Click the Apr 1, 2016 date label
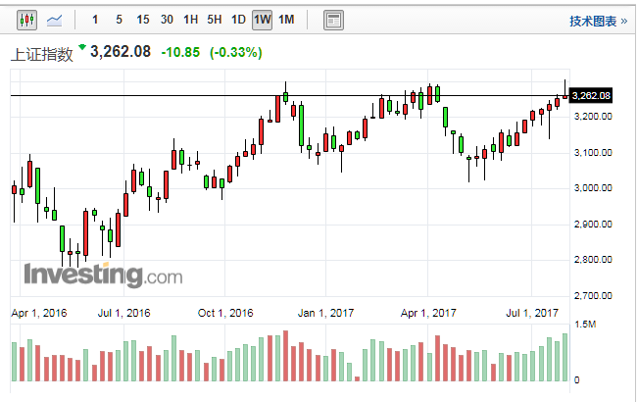The height and width of the screenshot is (402, 638). (39, 313)
